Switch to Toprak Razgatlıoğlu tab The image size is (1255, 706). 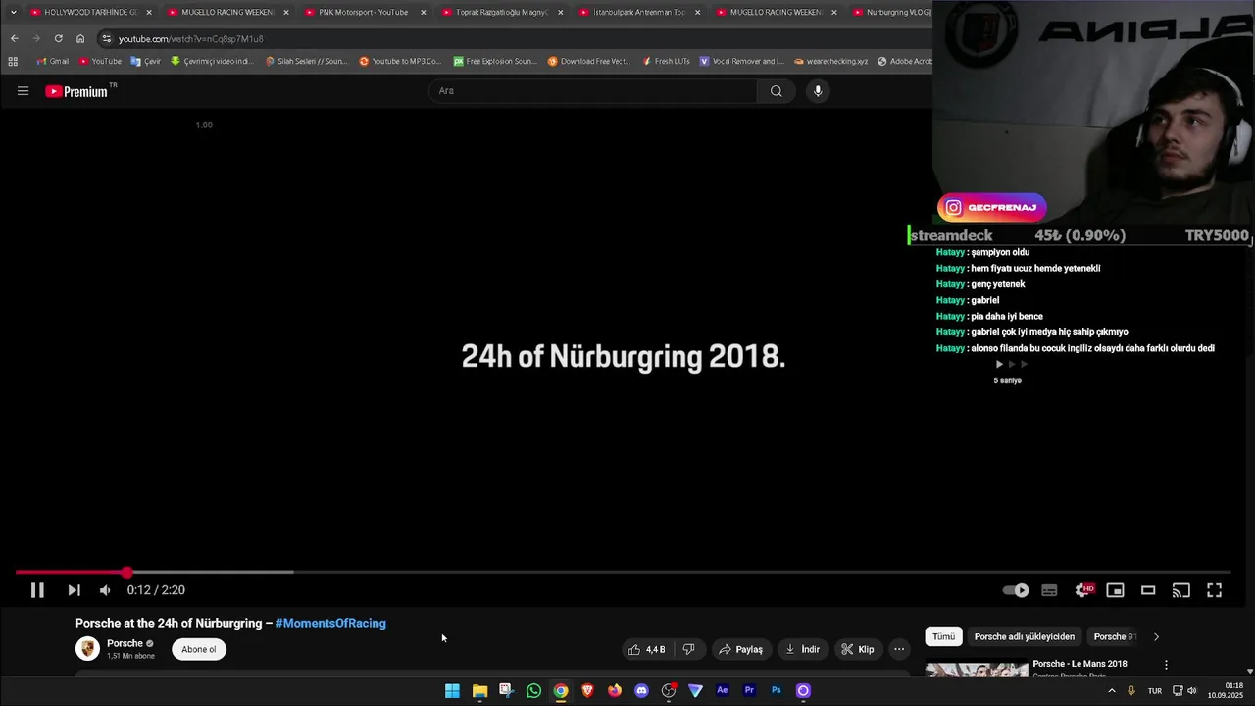[x=500, y=12]
